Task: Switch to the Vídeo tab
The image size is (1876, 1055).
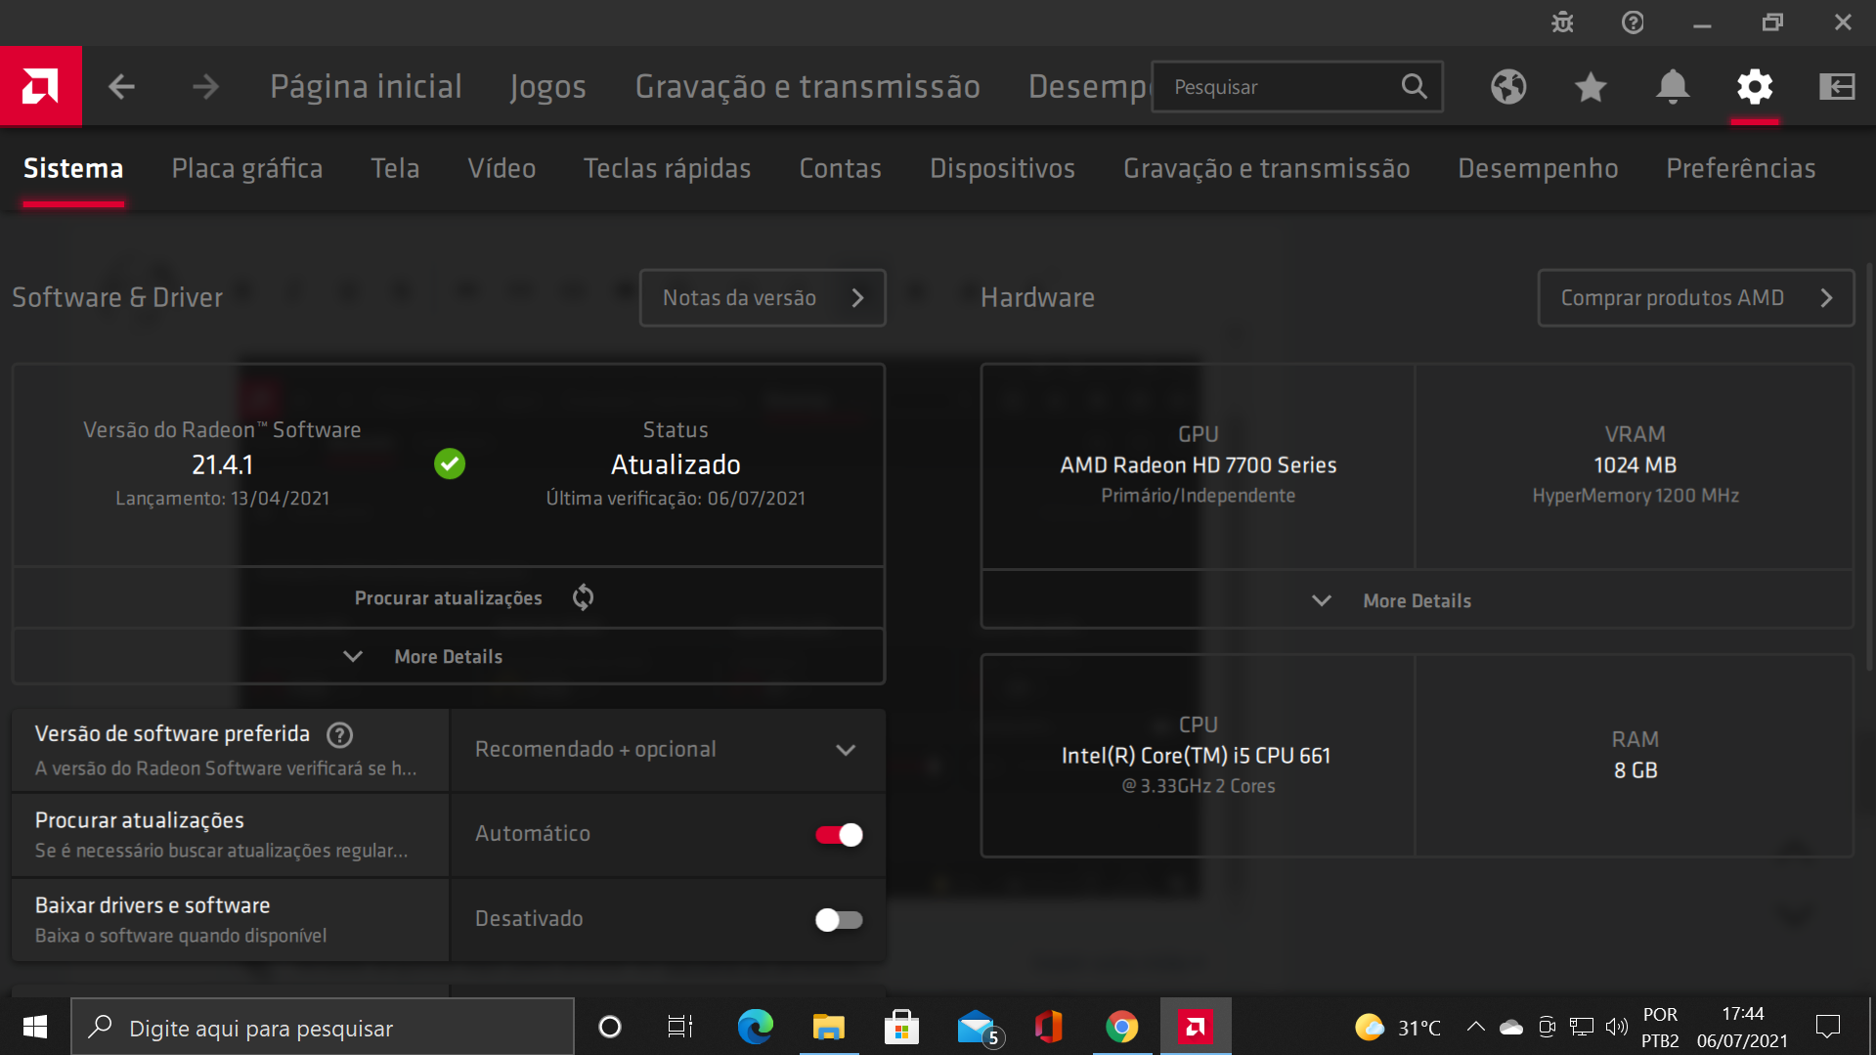Action: 502,168
